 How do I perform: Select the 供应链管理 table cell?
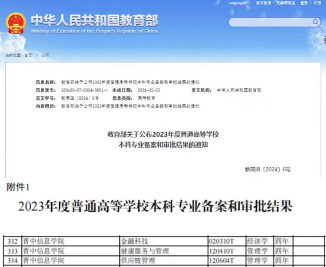click(140, 260)
